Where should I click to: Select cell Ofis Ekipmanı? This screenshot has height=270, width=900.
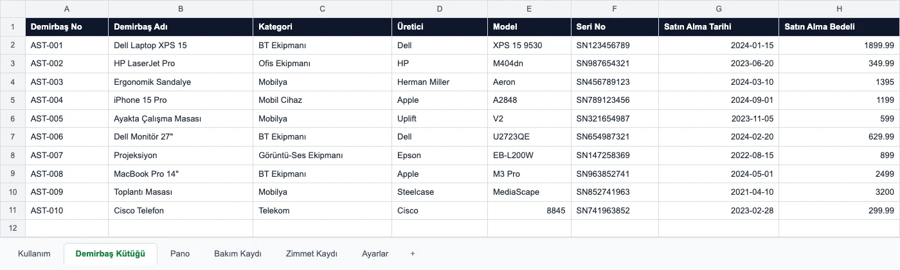click(x=322, y=64)
